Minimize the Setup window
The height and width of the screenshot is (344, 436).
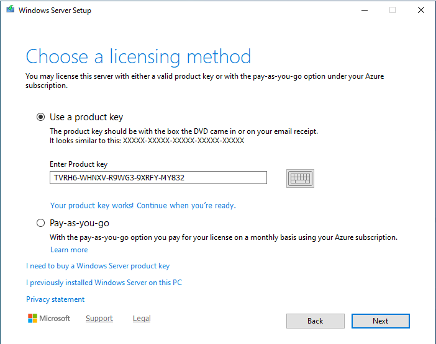(363, 10)
